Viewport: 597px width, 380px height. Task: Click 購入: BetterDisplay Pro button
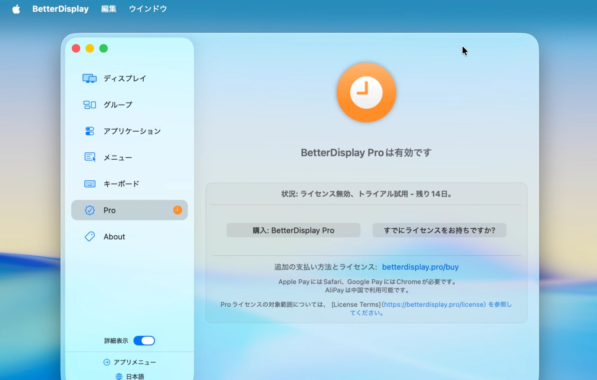tap(293, 230)
